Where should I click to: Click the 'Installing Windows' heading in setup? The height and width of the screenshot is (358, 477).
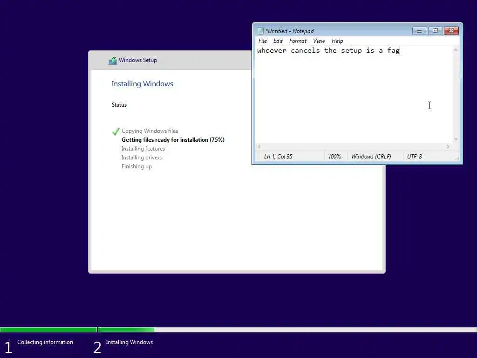pos(142,84)
